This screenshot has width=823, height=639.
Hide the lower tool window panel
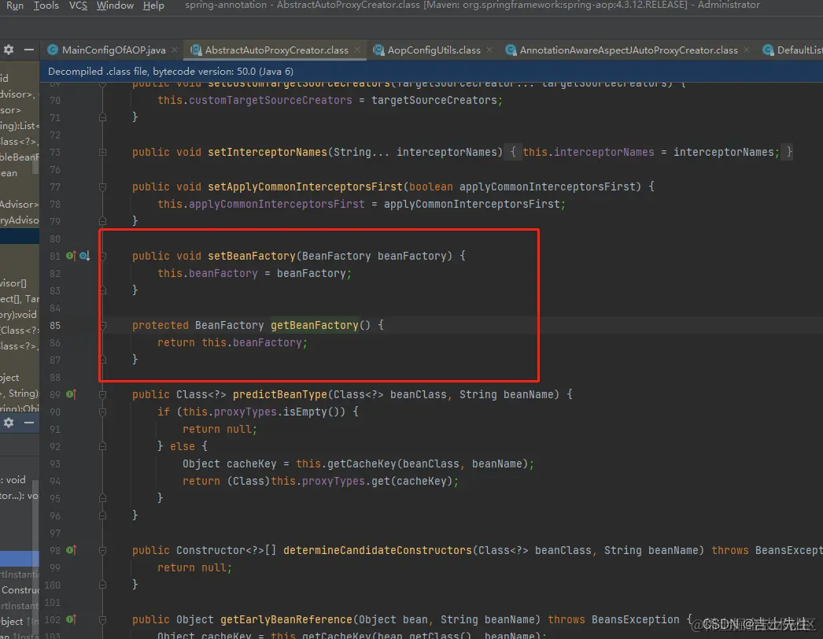pyautogui.click(x=29, y=423)
